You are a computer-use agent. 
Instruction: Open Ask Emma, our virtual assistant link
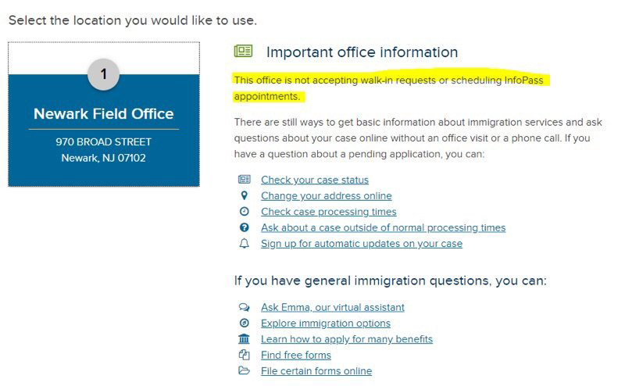333,307
